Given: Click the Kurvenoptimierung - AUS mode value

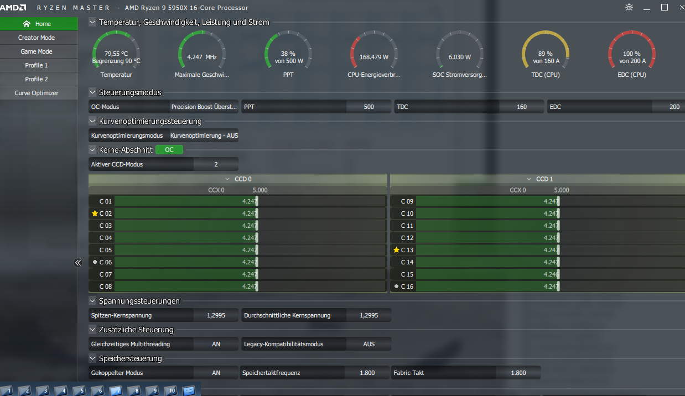Looking at the screenshot, I should tap(204, 136).
